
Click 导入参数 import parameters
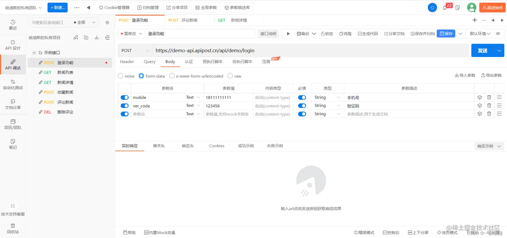point(465,75)
